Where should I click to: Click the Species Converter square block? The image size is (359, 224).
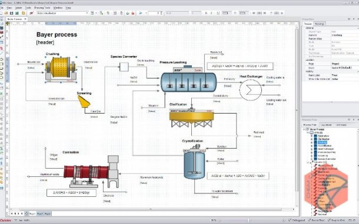(x=124, y=67)
